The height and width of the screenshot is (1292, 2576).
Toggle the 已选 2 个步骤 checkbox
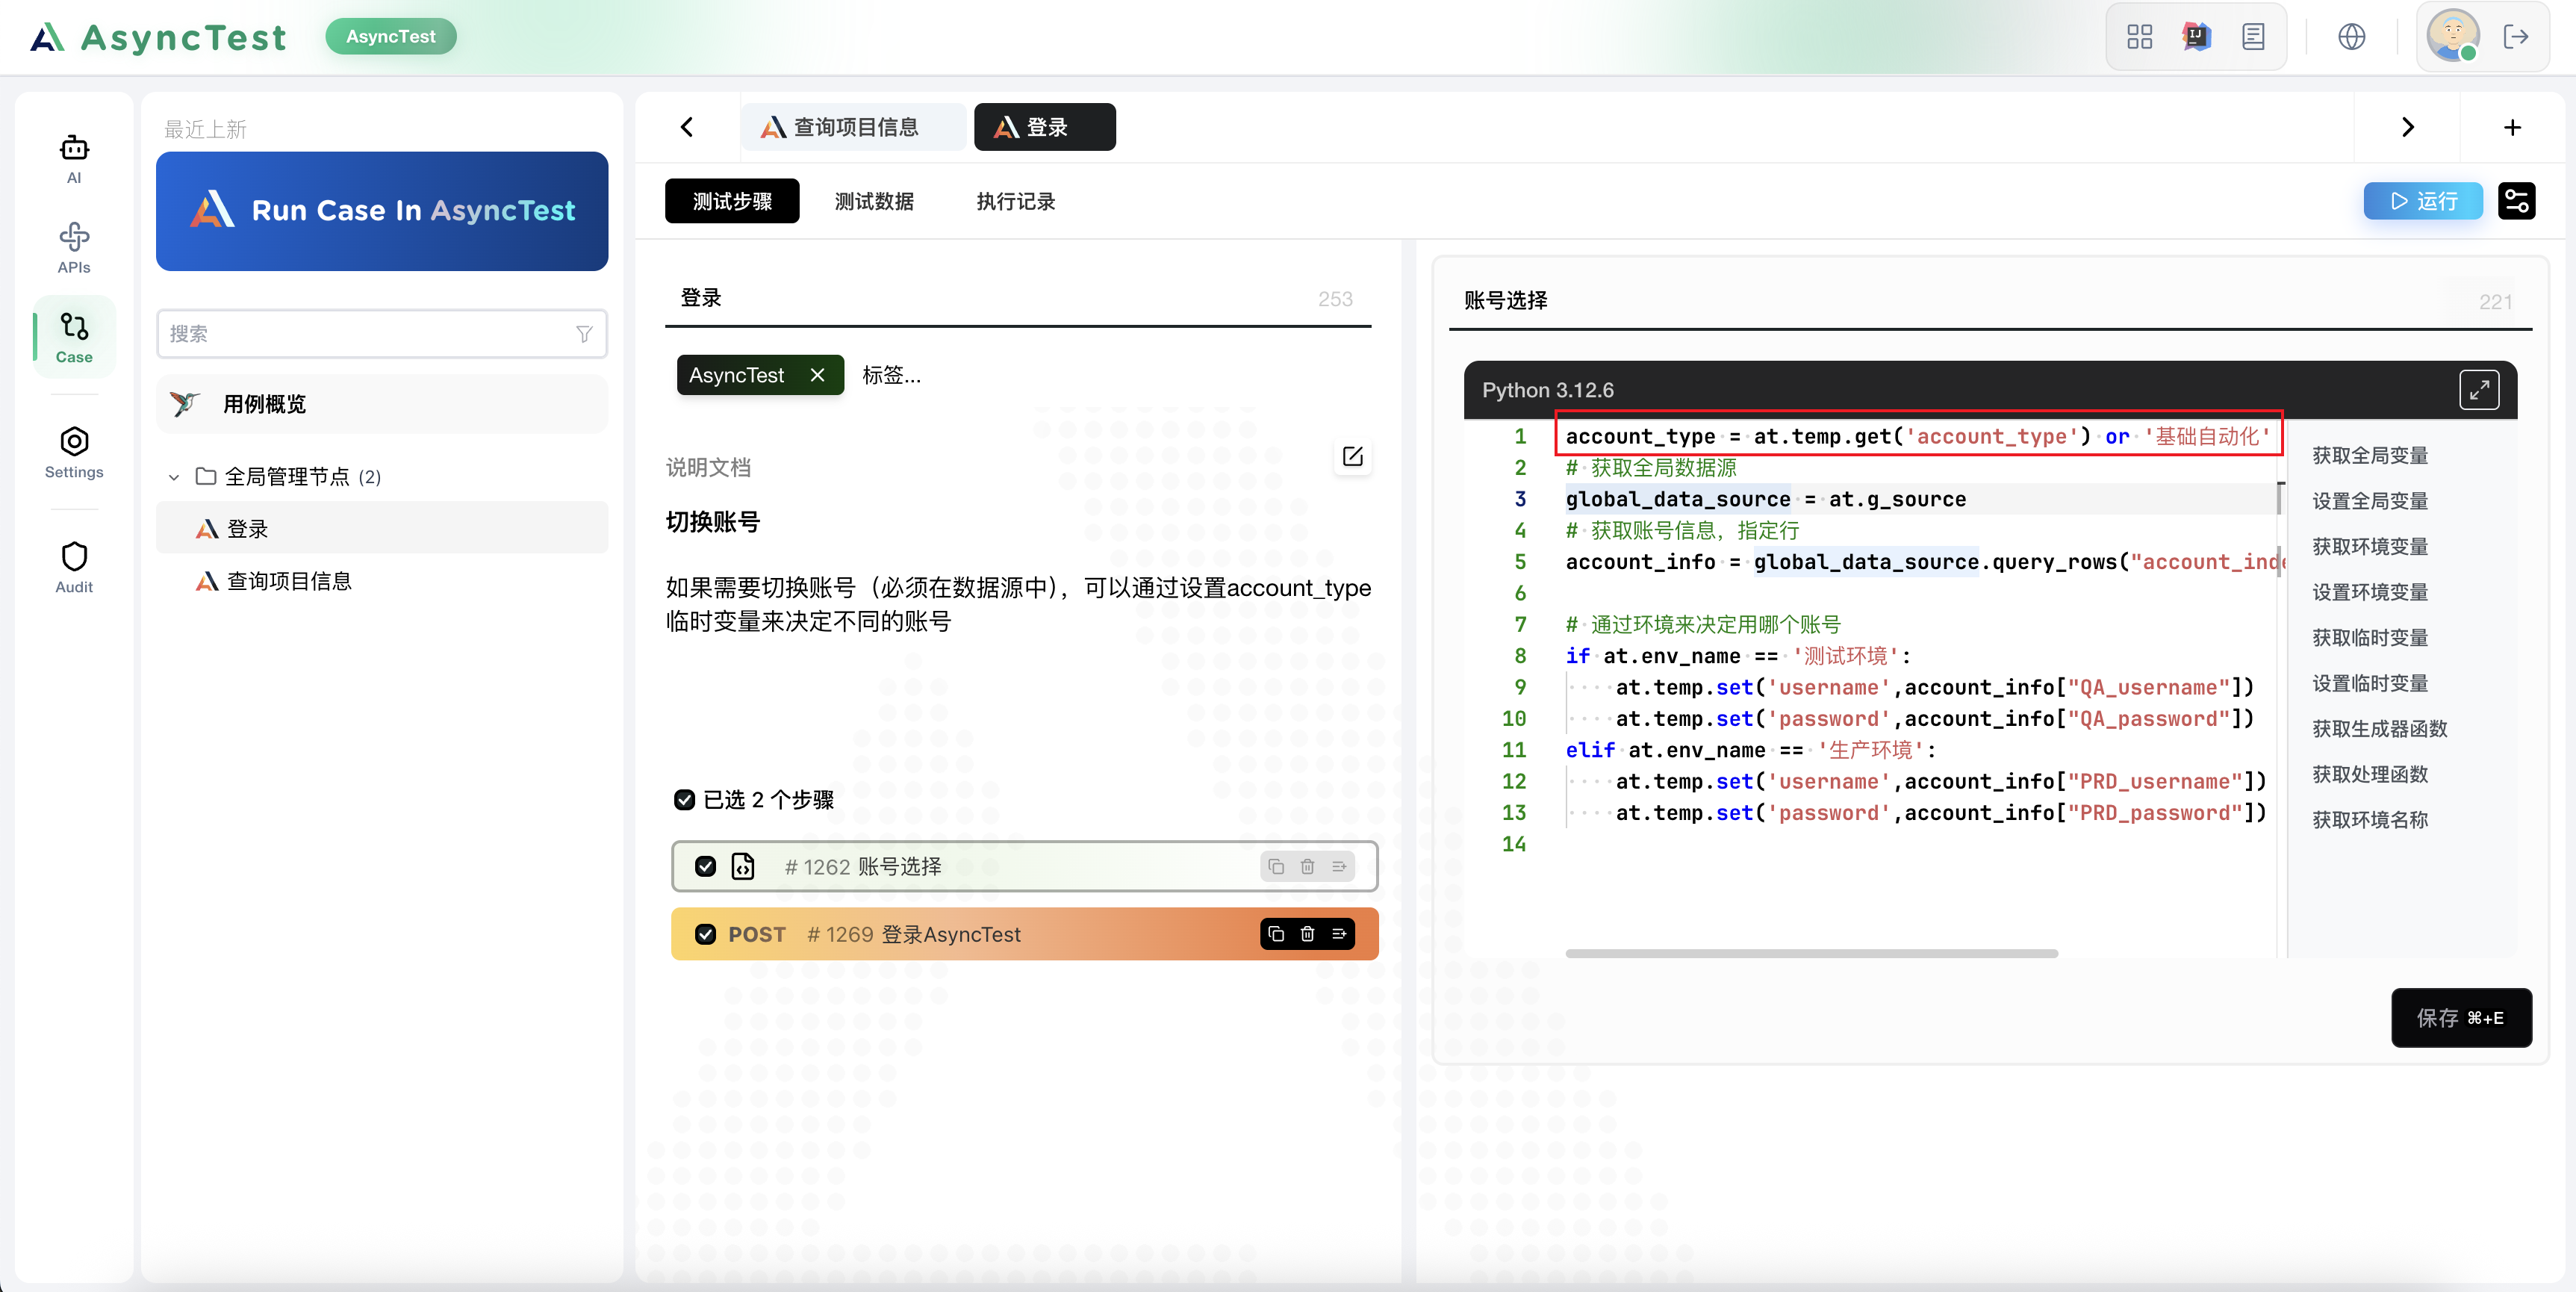pyautogui.click(x=684, y=800)
